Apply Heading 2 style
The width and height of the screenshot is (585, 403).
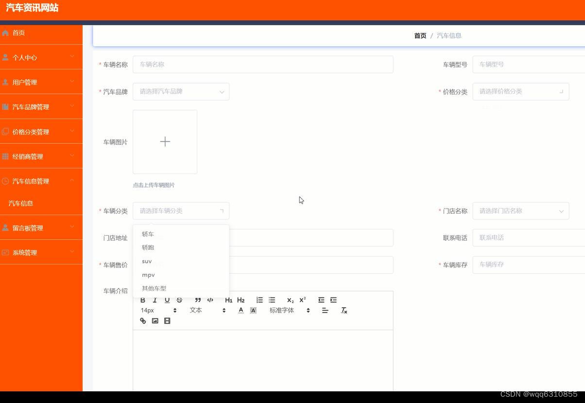(241, 300)
